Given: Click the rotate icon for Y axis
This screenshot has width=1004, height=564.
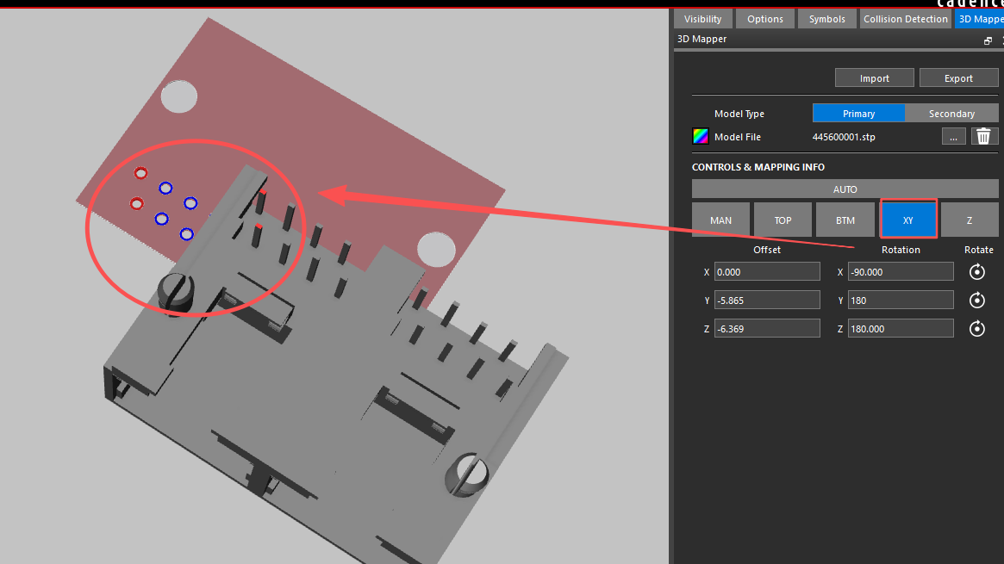Looking at the screenshot, I should pos(976,301).
